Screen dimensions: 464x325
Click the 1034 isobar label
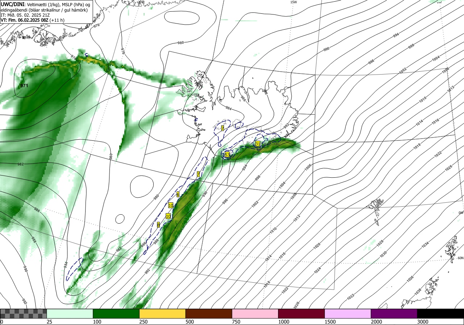tap(425, 245)
